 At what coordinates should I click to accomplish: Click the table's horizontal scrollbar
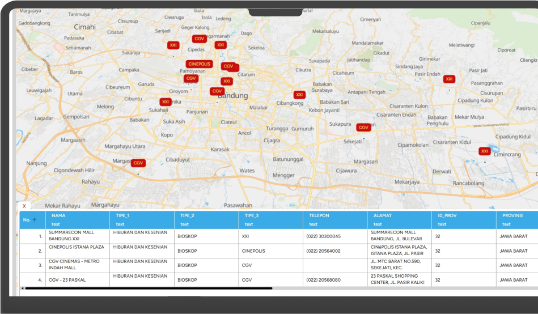[147, 288]
